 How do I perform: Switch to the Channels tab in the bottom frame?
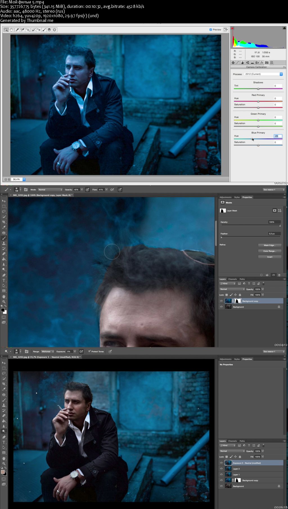[x=233, y=441]
